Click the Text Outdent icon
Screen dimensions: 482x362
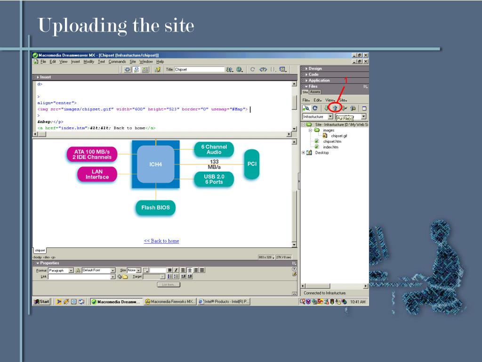pos(184,276)
